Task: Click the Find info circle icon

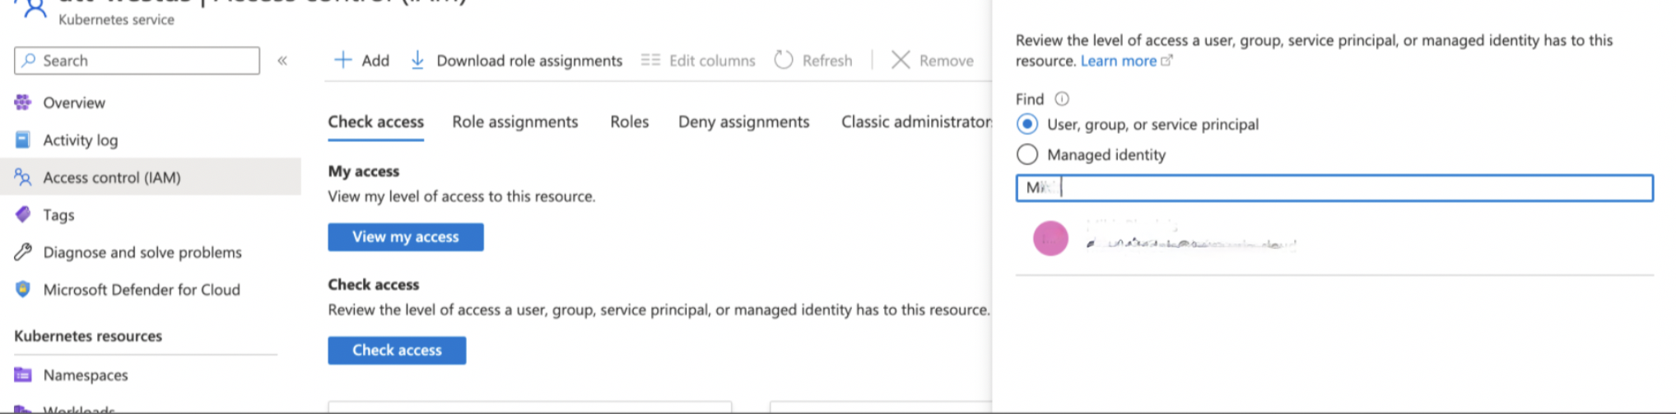Action: (1062, 99)
